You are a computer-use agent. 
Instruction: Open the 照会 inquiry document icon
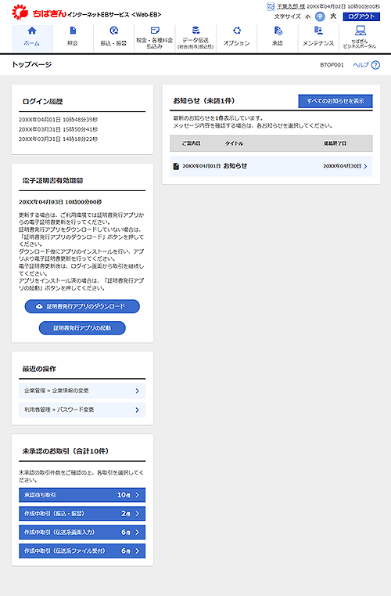(73, 31)
